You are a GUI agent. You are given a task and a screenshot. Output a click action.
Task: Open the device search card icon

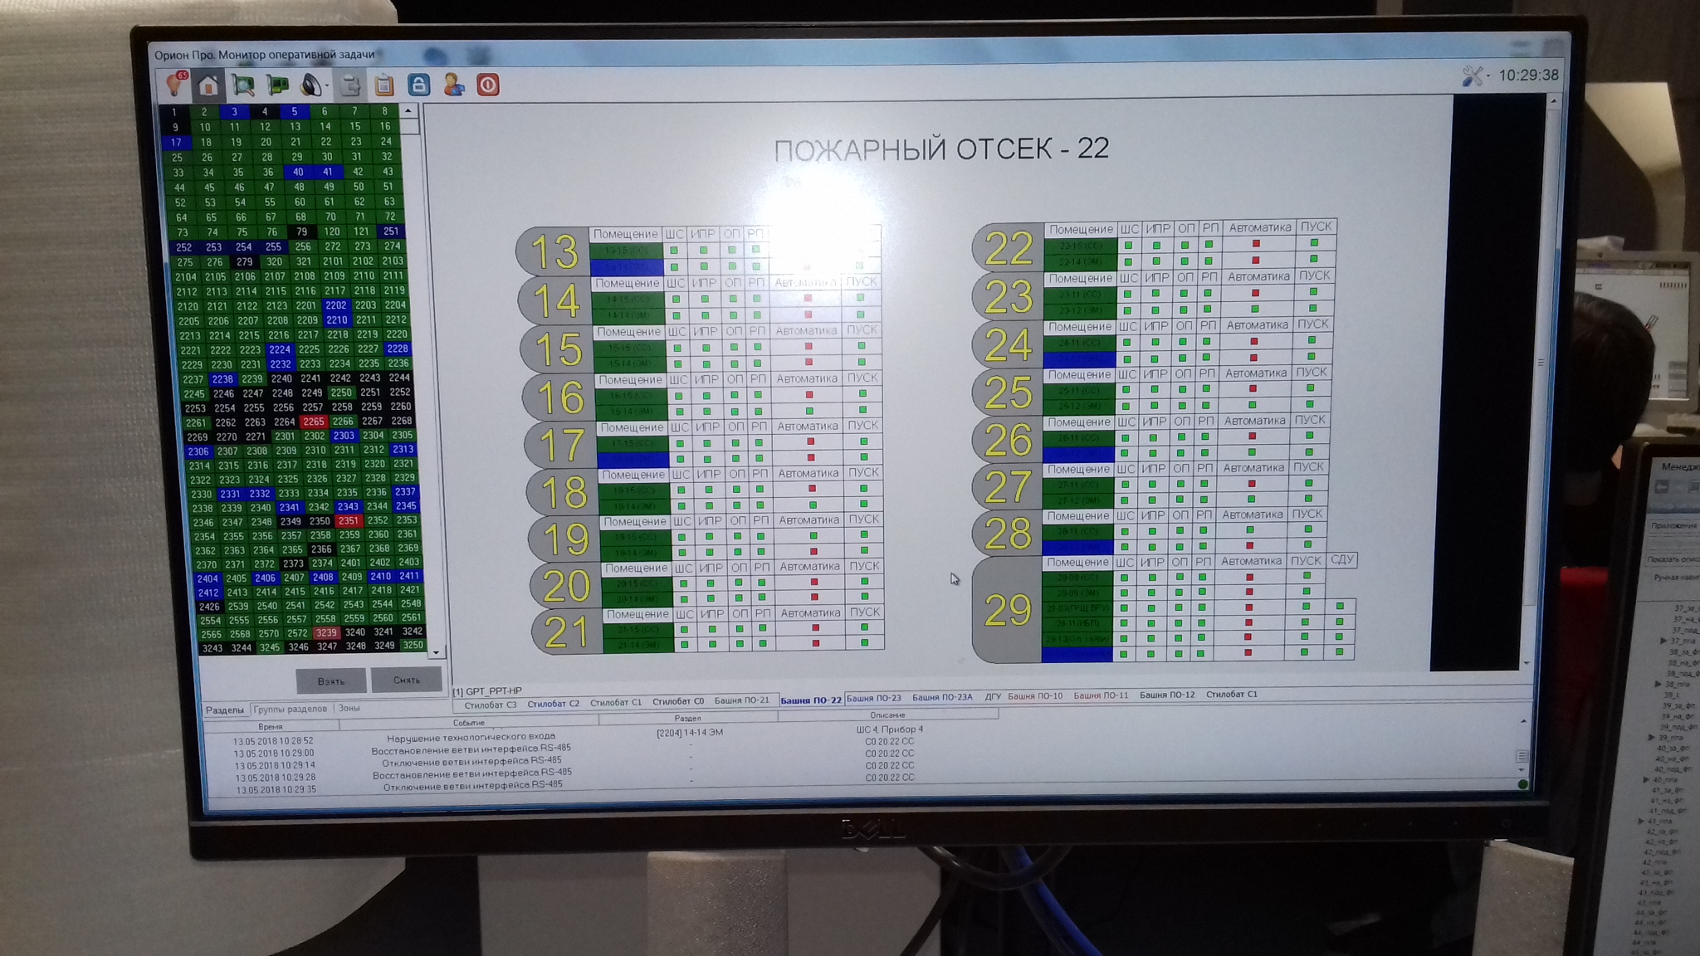(242, 85)
